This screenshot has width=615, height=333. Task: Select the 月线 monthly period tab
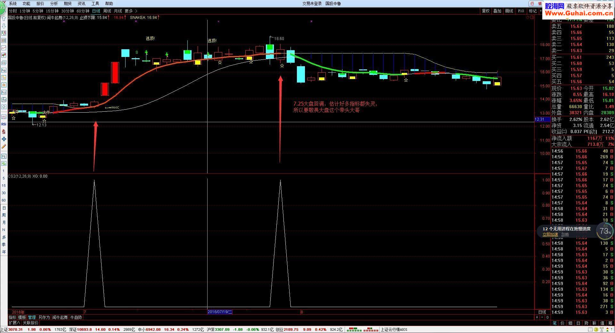118,11
